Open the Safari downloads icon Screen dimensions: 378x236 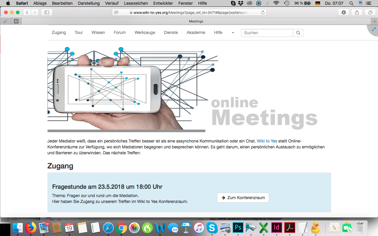tap(344, 12)
